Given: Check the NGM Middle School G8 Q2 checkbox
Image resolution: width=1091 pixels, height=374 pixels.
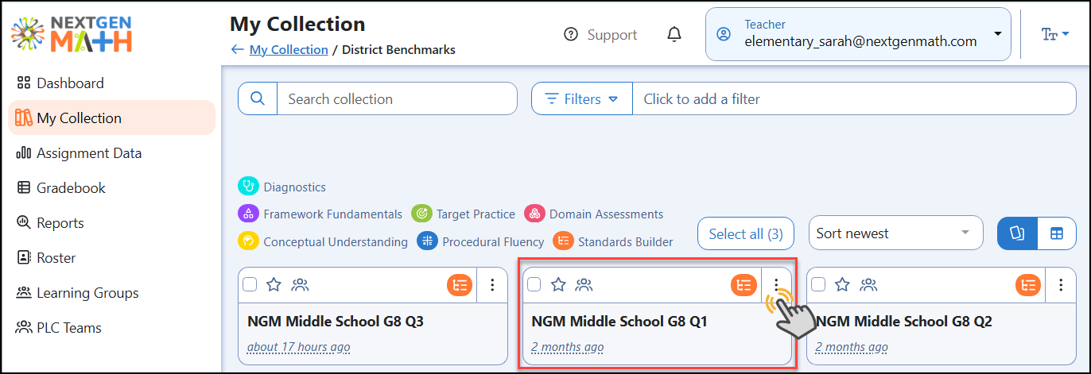Looking at the screenshot, I should (818, 284).
